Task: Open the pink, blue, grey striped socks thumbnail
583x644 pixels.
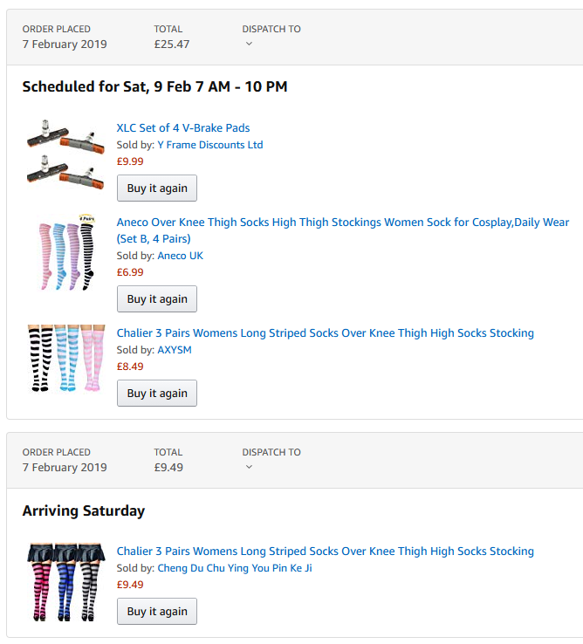Action: tap(65, 582)
